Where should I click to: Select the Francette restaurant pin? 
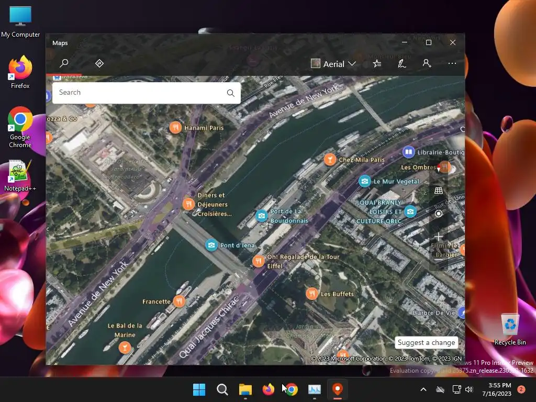(x=179, y=301)
